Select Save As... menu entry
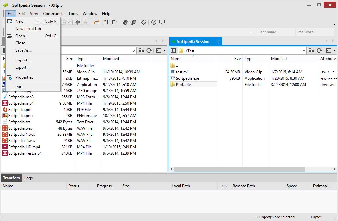The width and height of the screenshot is (338, 221). (33, 50)
